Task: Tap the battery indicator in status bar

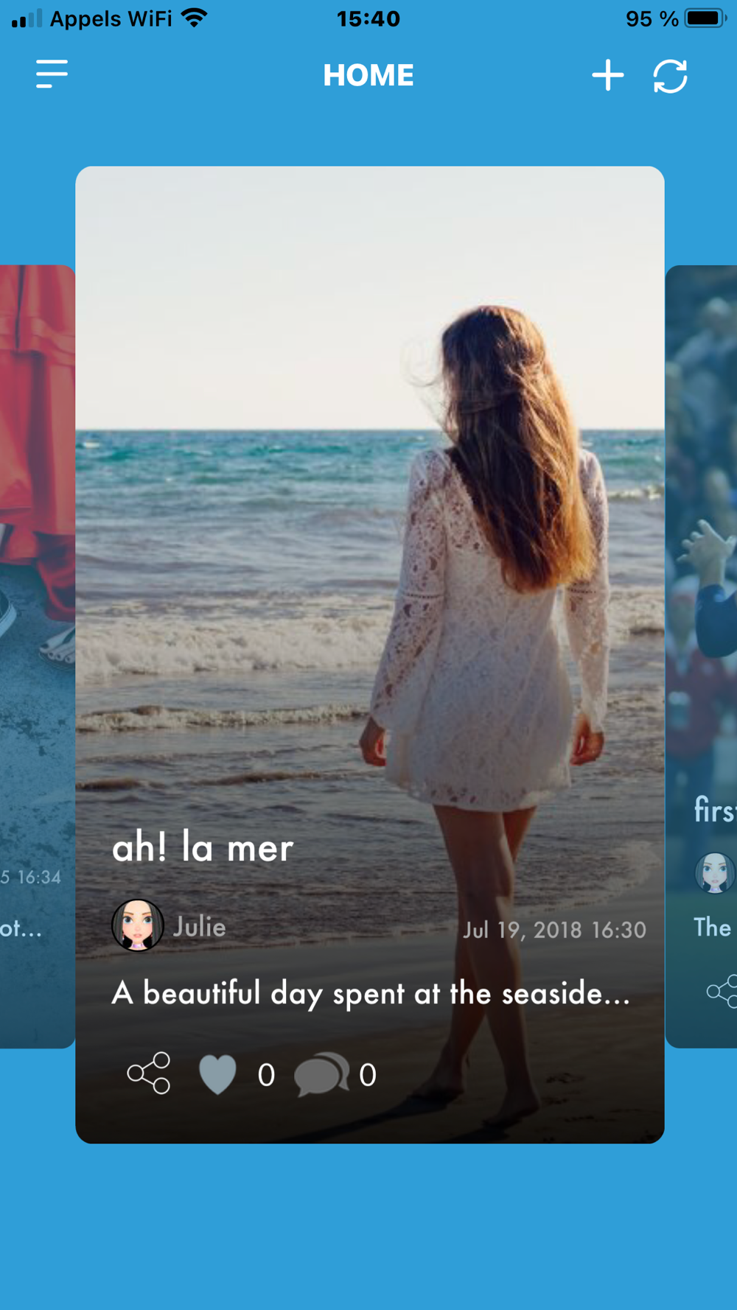Action: pyautogui.click(x=705, y=18)
